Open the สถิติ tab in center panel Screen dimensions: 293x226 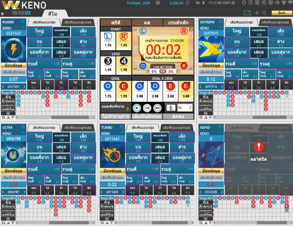coord(116,23)
